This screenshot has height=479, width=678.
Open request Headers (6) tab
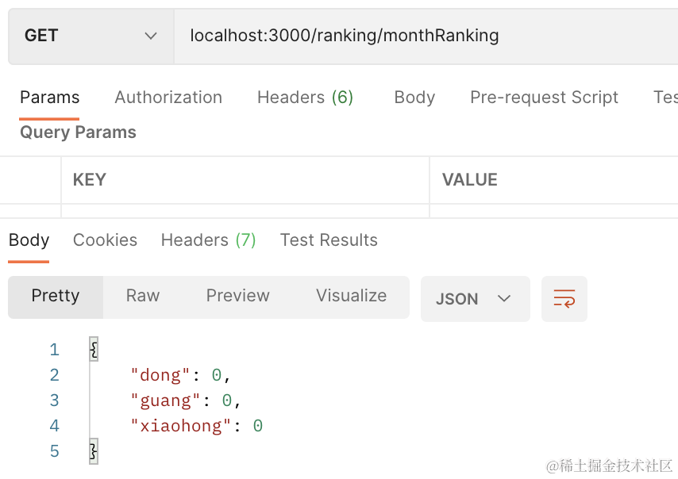coord(305,98)
